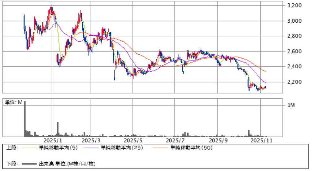Click the 2025/3 date axis label
This screenshot has height=171, width=312.
click(x=90, y=140)
